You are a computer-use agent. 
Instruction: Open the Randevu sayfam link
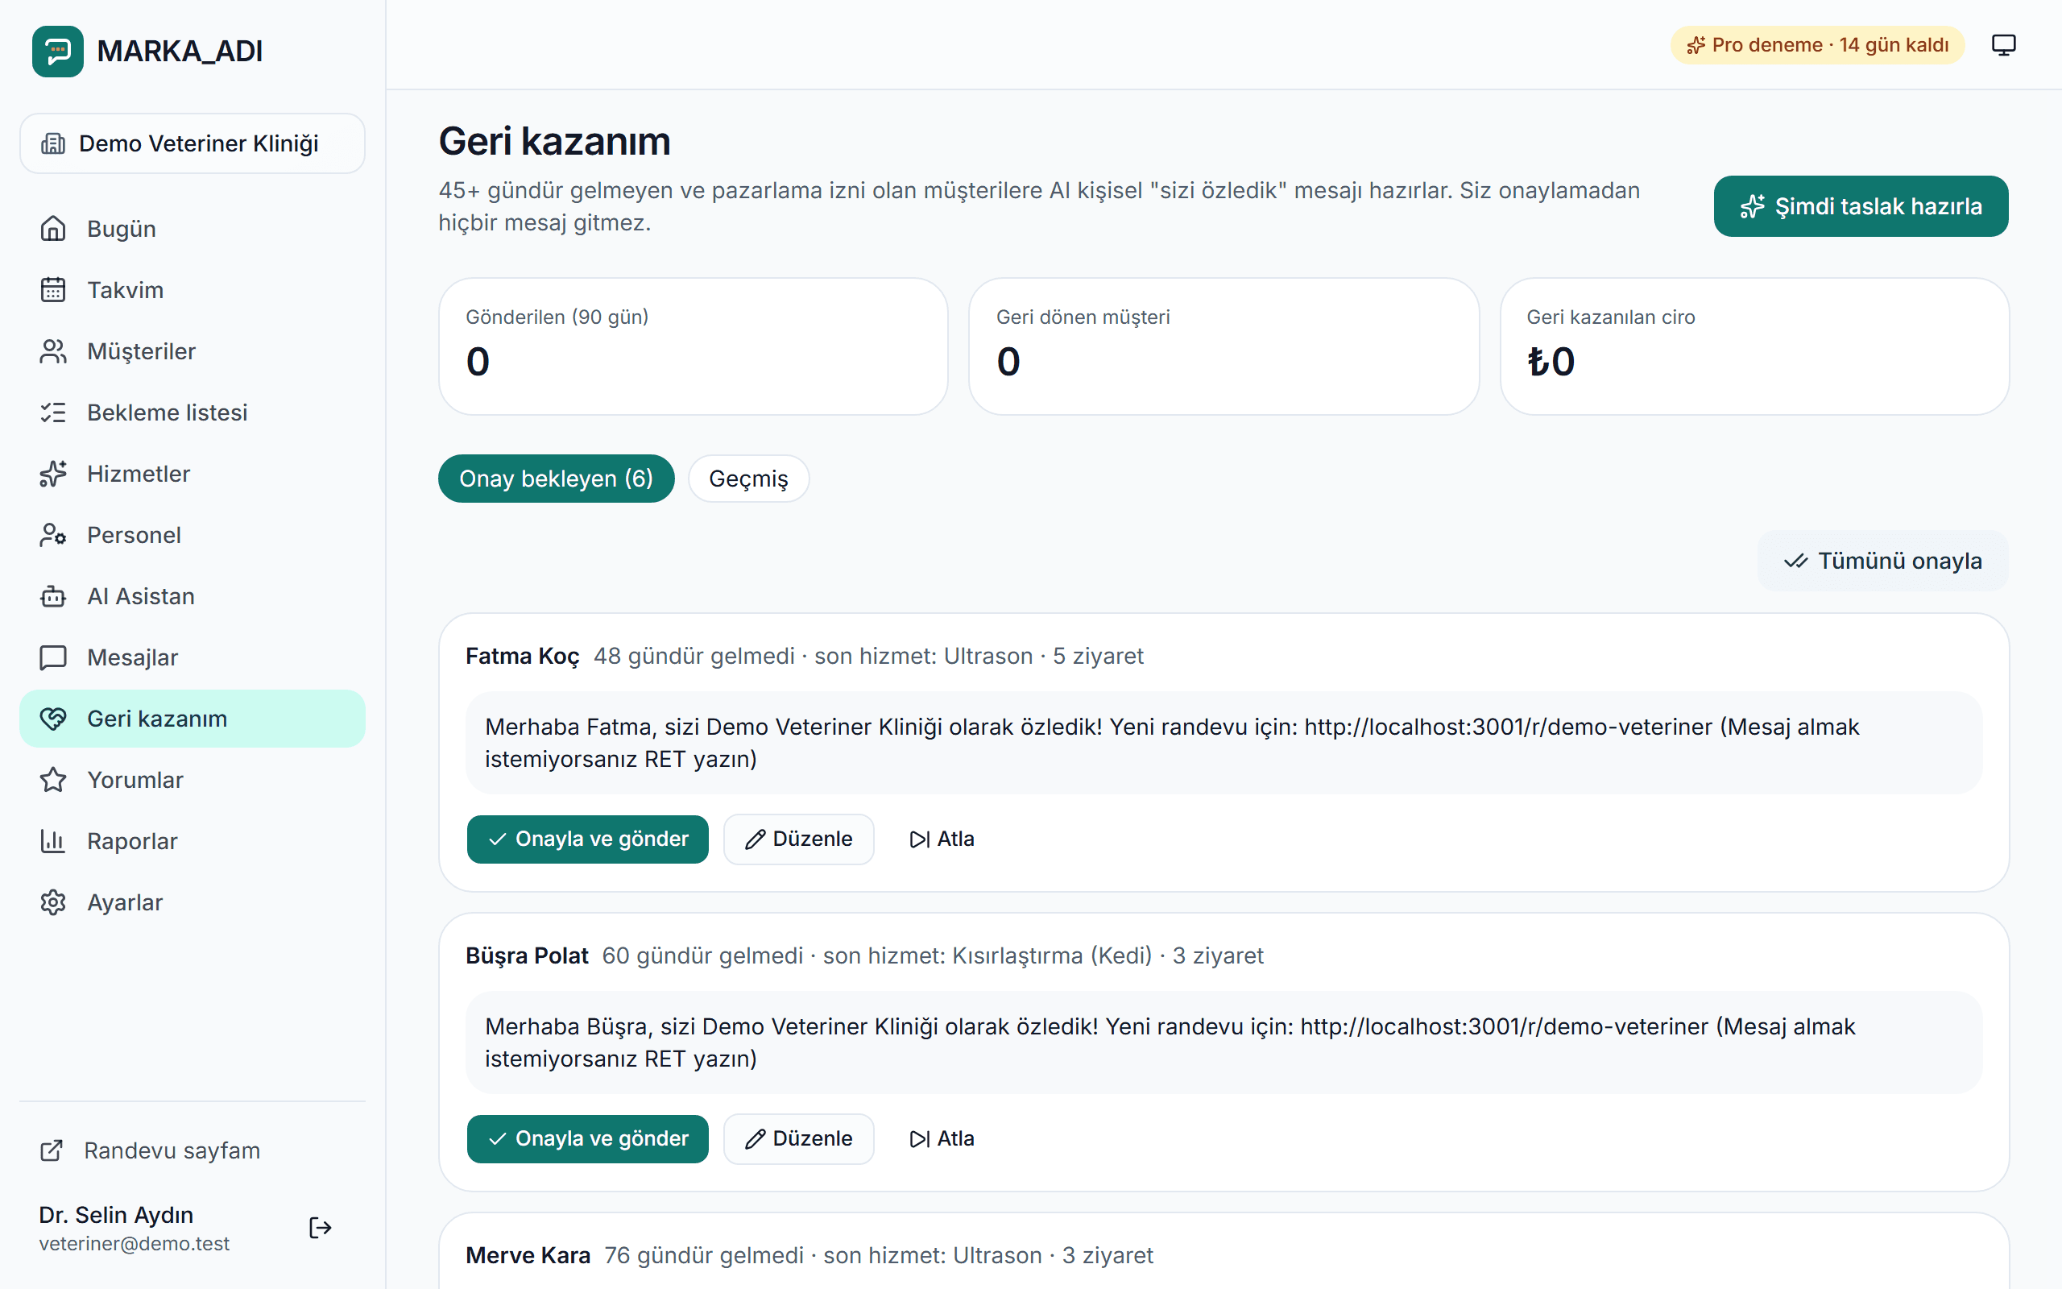[x=193, y=1151]
